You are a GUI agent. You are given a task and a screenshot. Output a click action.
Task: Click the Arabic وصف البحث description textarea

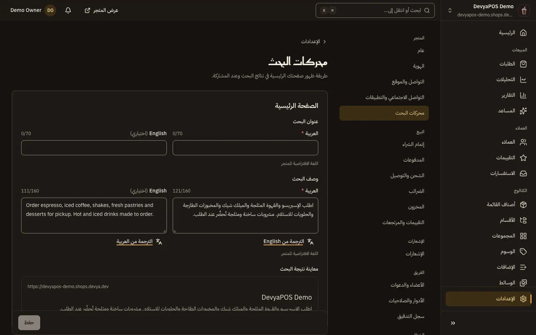245,216
